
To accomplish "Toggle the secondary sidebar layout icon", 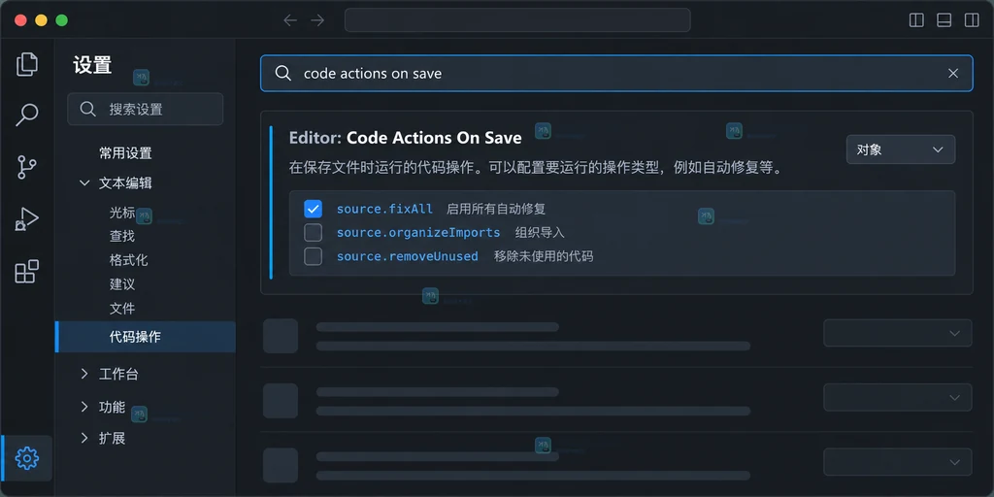I will point(972,20).
